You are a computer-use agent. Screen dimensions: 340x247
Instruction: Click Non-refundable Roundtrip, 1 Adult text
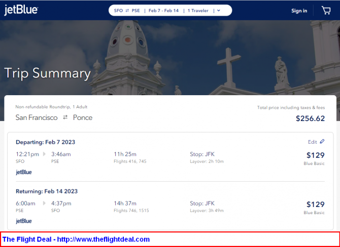[x=51, y=107]
